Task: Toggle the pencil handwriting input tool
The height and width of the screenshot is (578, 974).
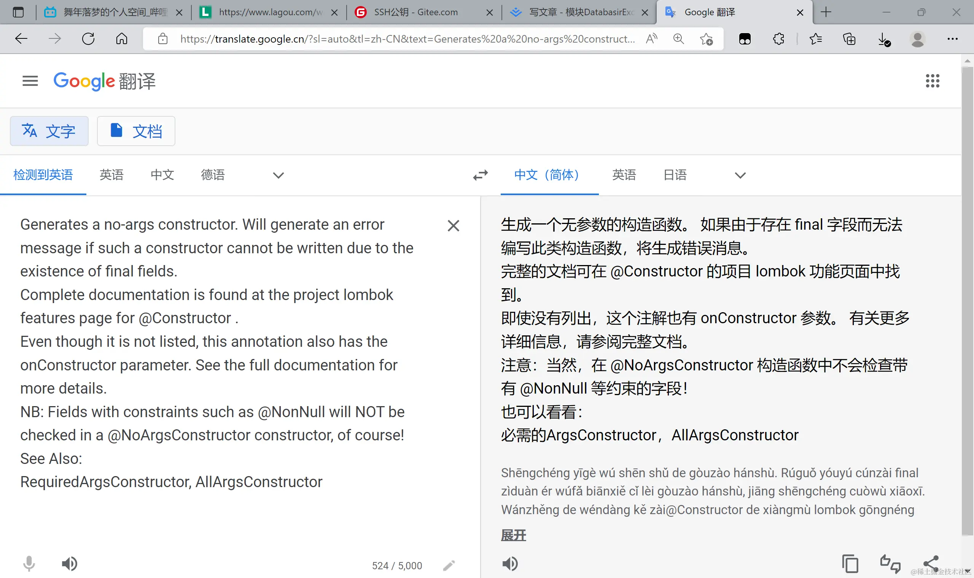Action: [x=449, y=565]
